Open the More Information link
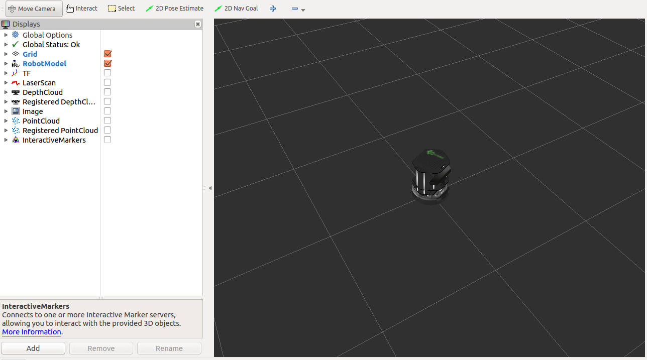This screenshot has width=647, height=360. click(31, 331)
